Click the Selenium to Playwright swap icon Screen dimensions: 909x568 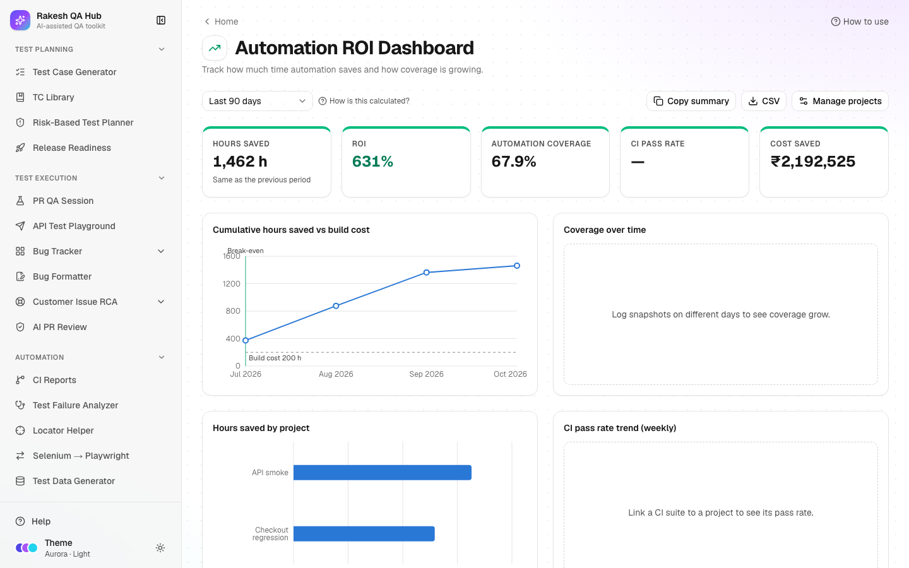tap(20, 456)
